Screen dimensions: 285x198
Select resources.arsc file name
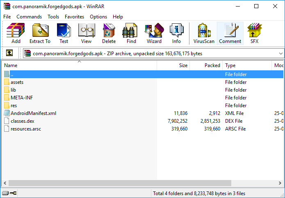26,129
